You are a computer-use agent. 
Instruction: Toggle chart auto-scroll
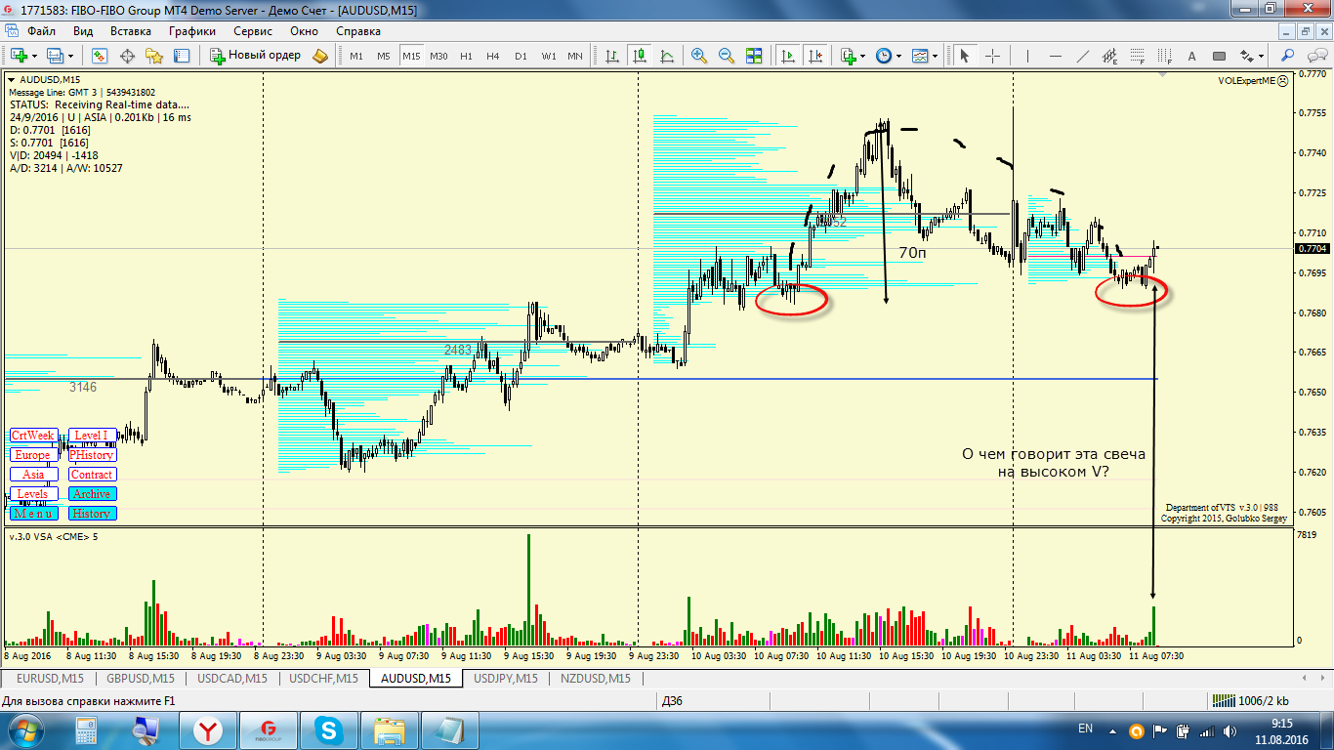tap(788, 56)
